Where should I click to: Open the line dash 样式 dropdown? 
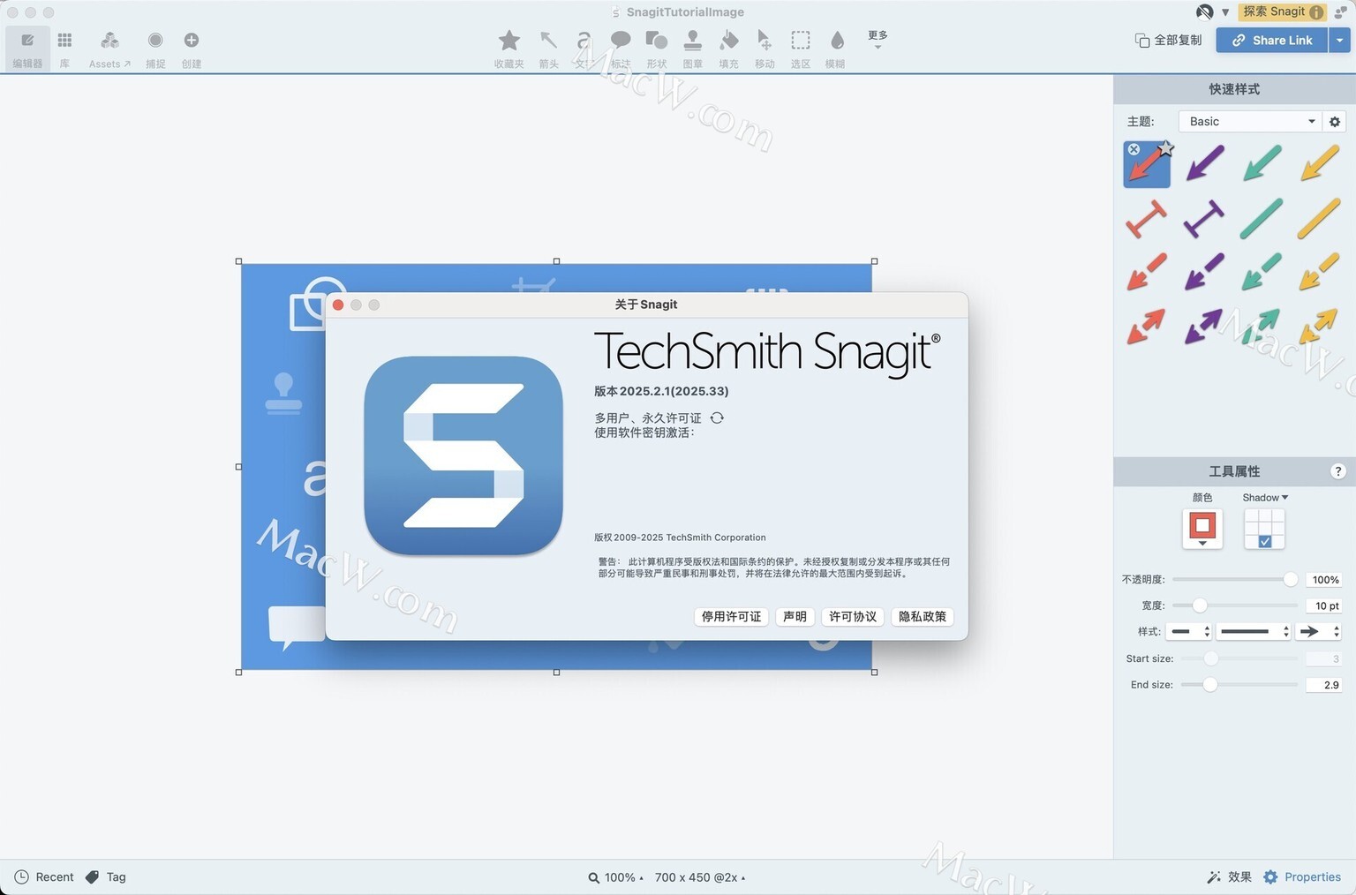pos(1188,631)
